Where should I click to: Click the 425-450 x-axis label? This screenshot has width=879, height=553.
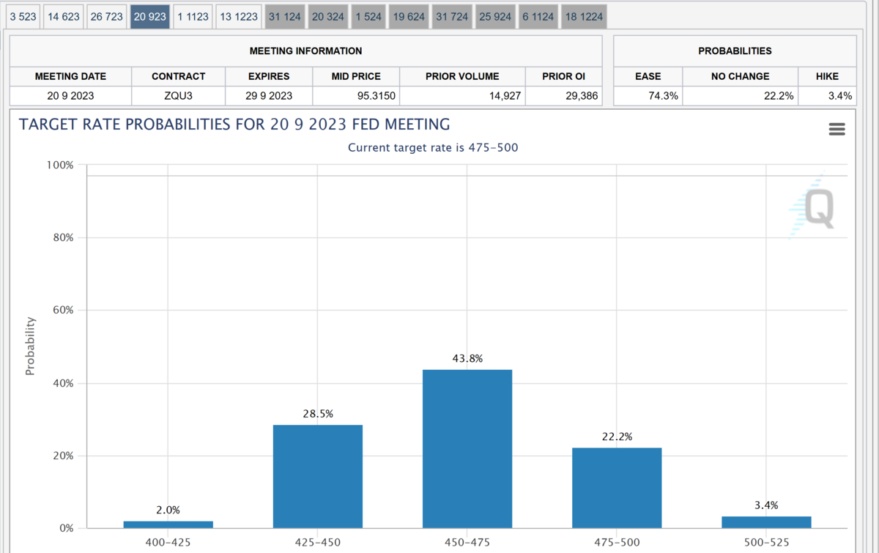[318, 543]
